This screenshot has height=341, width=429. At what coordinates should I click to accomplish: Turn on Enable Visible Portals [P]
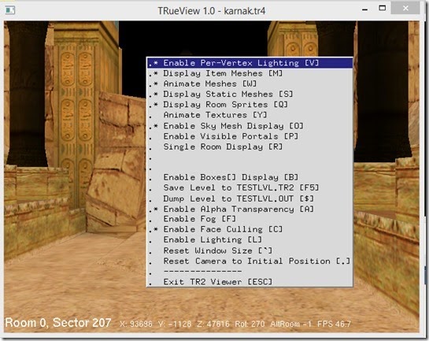(250, 136)
